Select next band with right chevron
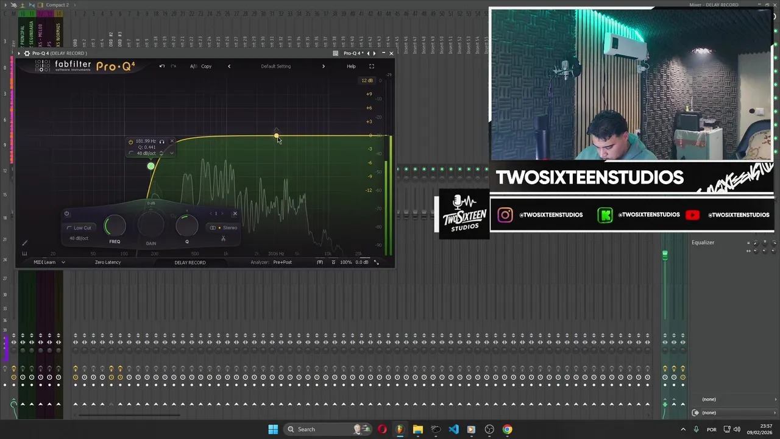This screenshot has width=780, height=439. click(x=221, y=213)
